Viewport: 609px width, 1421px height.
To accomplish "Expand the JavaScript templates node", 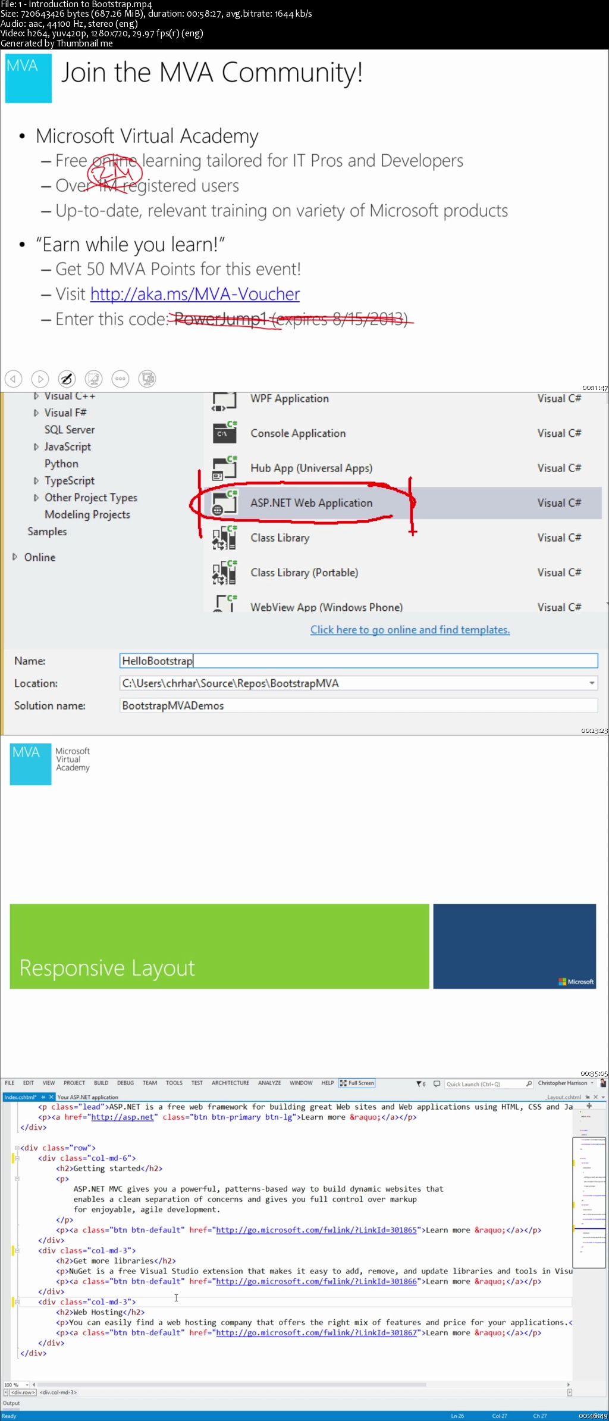I will coord(36,447).
